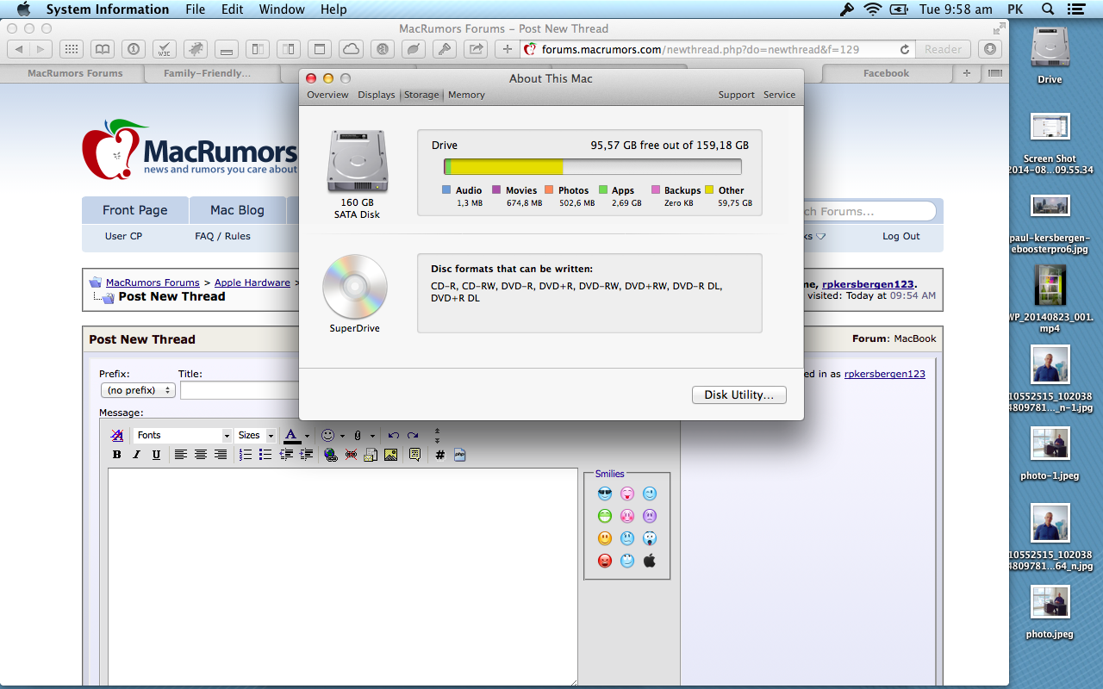Click the hash code tag icon
1103x689 pixels.
(439, 455)
